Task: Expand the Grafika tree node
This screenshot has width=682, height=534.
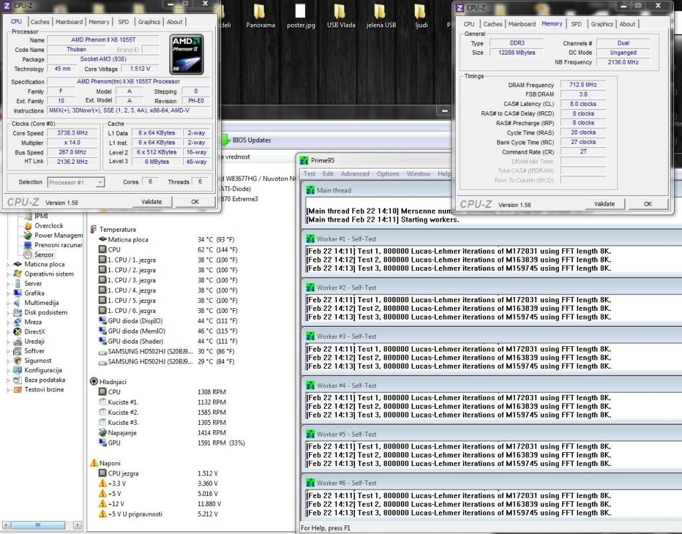Action: (8, 294)
